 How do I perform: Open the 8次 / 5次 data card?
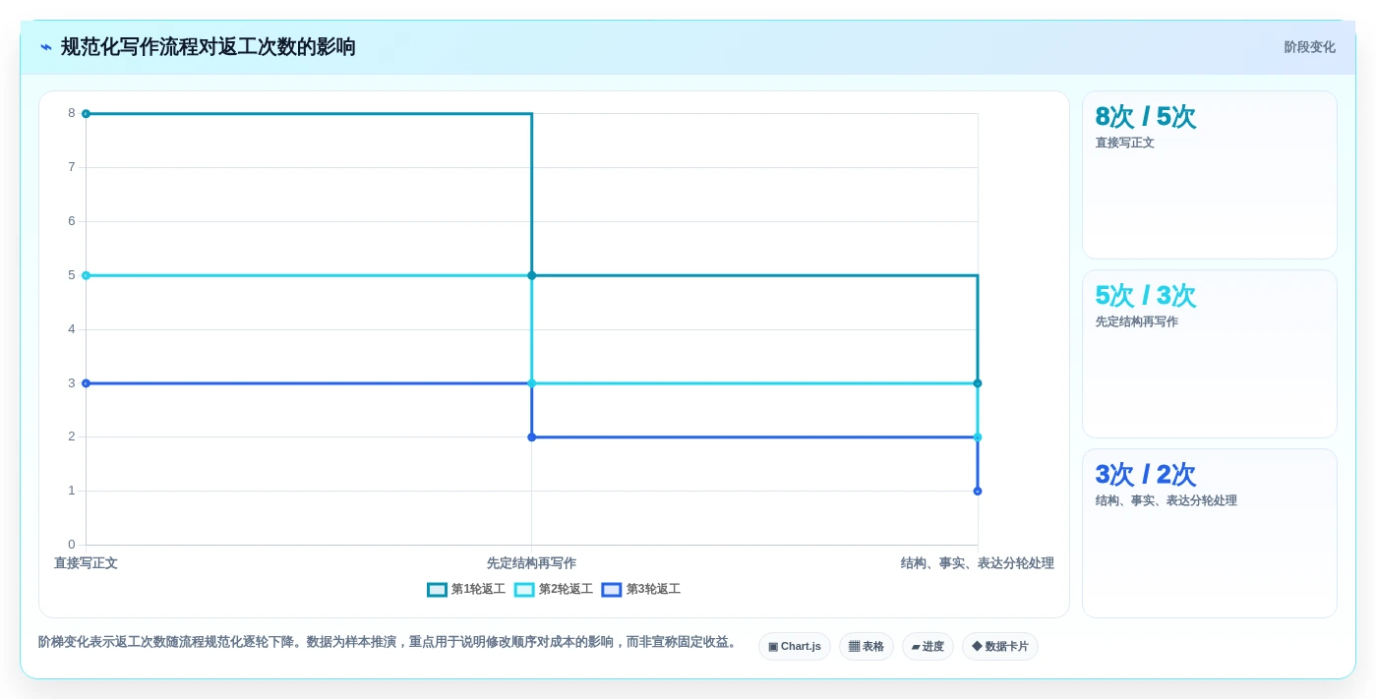(x=1209, y=175)
